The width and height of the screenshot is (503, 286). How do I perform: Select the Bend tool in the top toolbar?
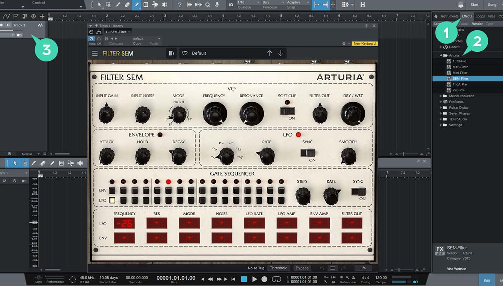[x=155, y=5]
